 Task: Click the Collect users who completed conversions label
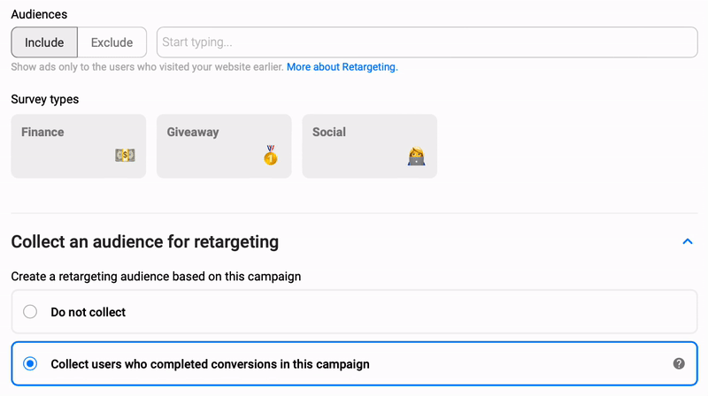tap(210, 363)
